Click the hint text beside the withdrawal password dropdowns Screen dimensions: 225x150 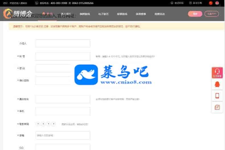pyautogui.click(x=75, y=124)
